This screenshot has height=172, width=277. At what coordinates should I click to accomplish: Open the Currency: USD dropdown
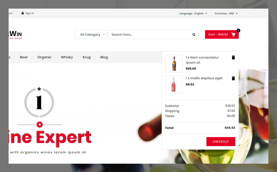pos(226,13)
